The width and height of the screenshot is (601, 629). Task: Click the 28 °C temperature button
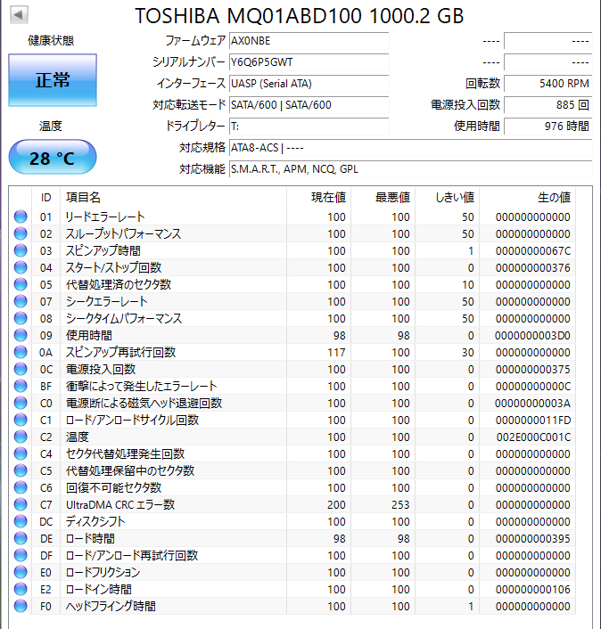pyautogui.click(x=53, y=157)
